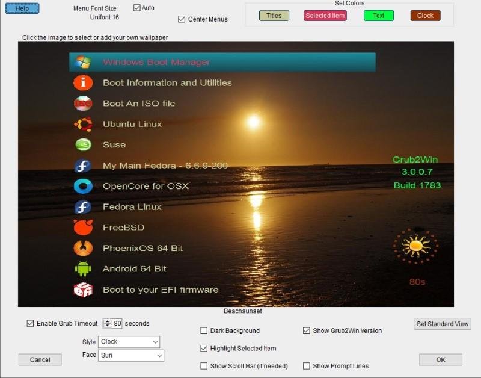This screenshot has width=481, height=378.
Task: Click the PhoenixOS 64 Bit icon
Action: pyautogui.click(x=83, y=248)
